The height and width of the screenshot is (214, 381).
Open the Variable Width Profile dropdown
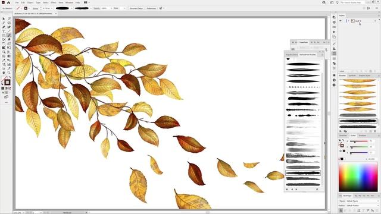[x=71, y=8]
